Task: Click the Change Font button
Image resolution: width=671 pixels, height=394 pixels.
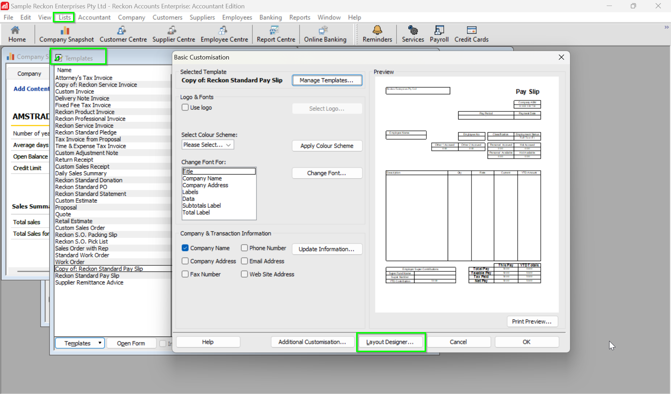Action: [327, 173]
